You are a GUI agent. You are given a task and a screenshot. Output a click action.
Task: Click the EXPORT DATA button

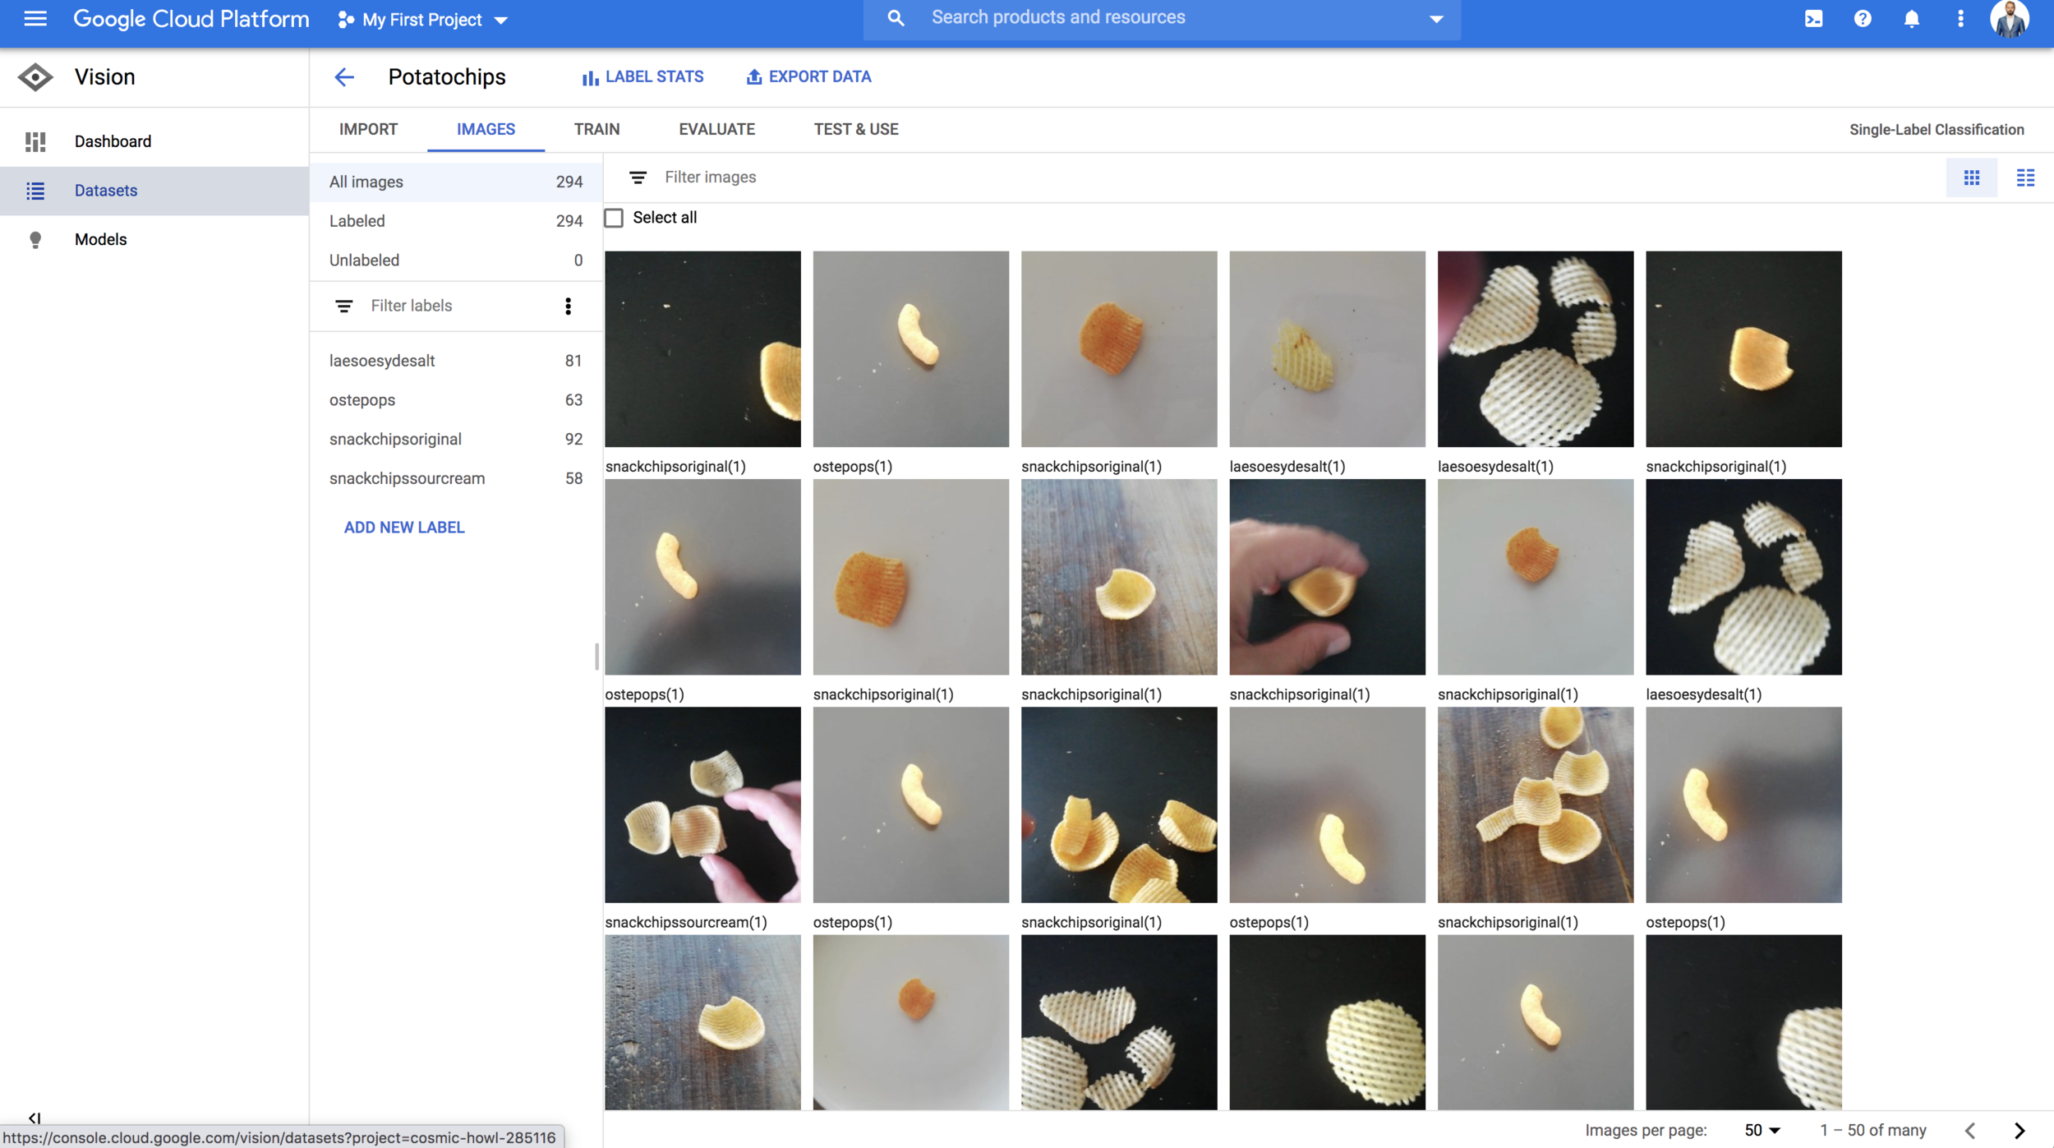click(808, 77)
